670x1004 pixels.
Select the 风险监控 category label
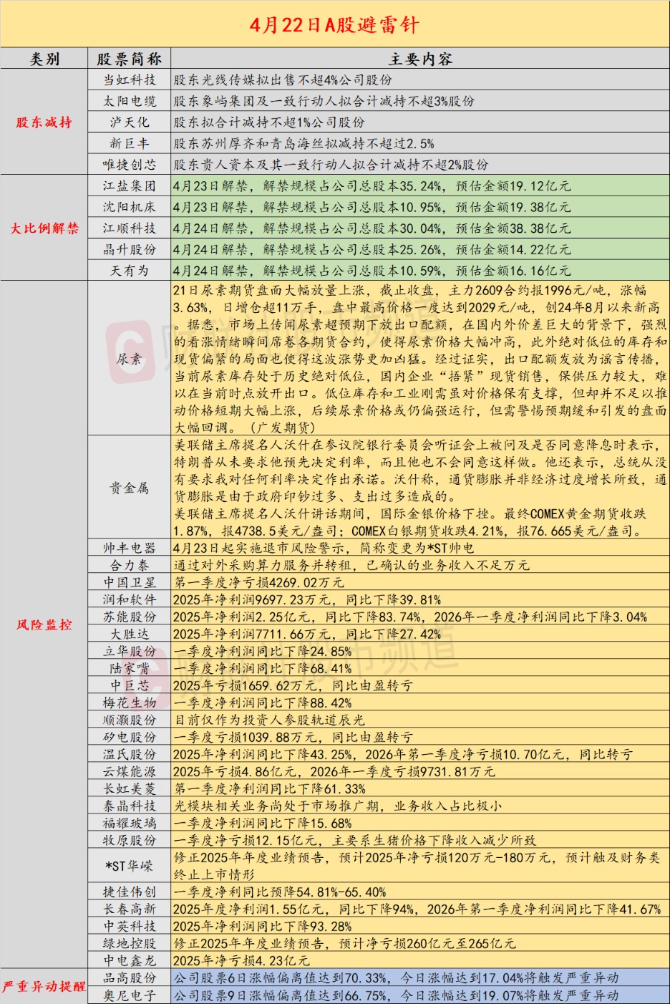pyautogui.click(x=44, y=624)
